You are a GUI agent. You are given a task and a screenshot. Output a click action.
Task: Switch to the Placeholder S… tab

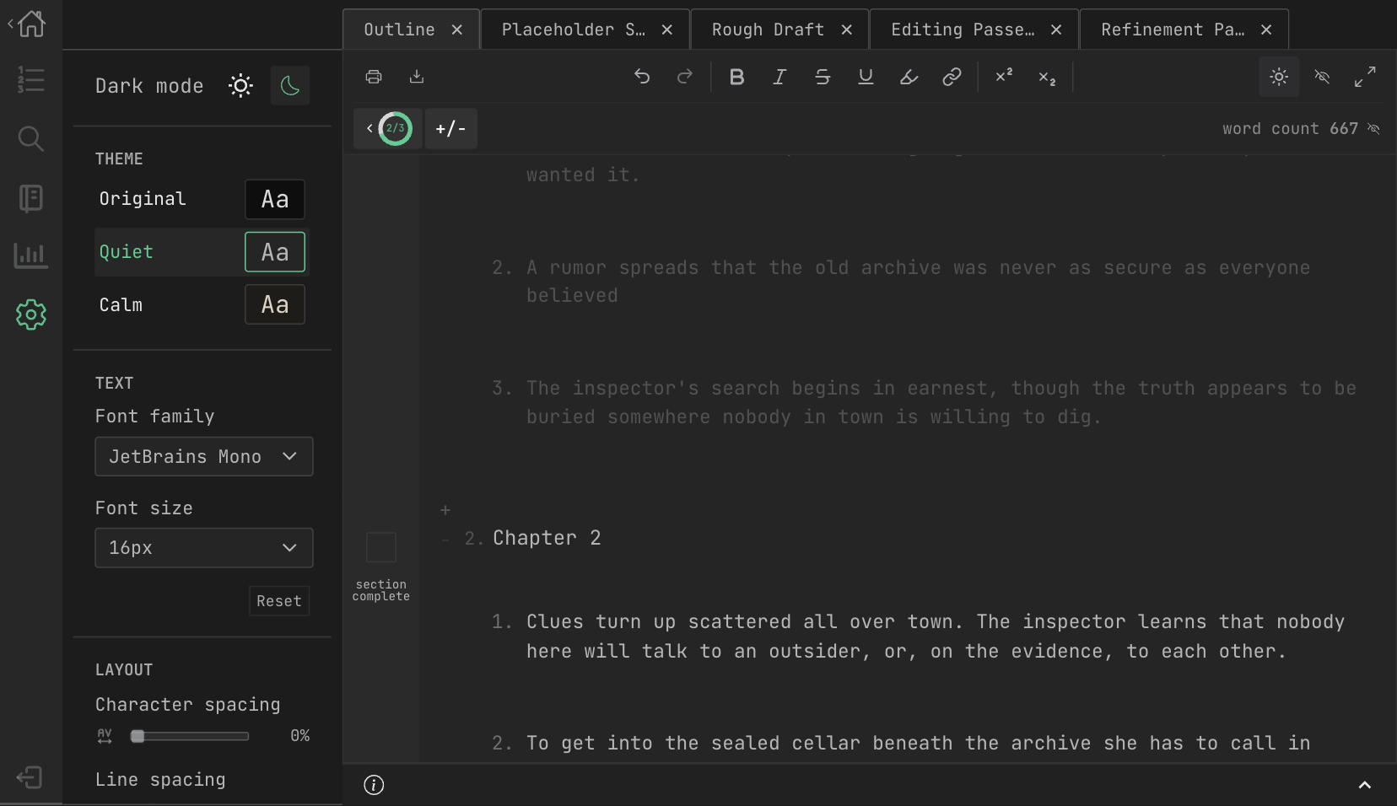(574, 30)
